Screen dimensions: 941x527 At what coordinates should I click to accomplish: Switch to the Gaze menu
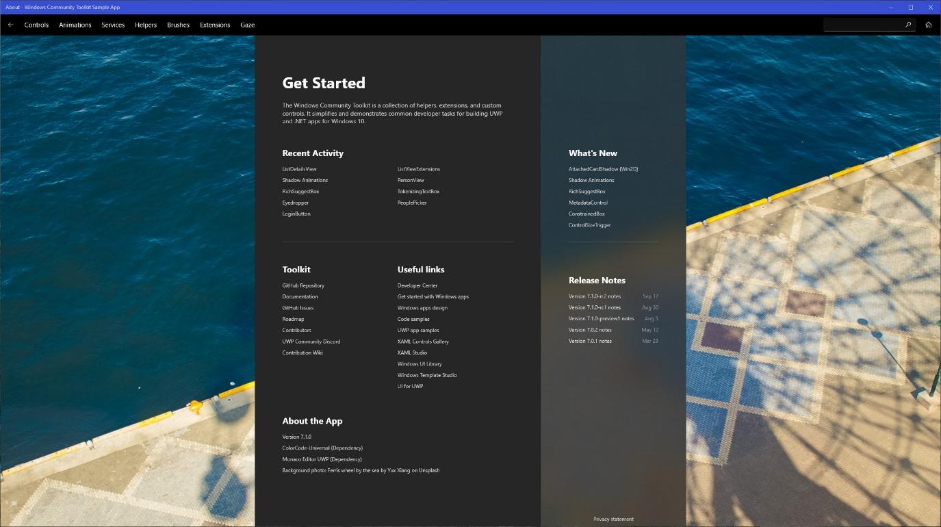click(248, 25)
